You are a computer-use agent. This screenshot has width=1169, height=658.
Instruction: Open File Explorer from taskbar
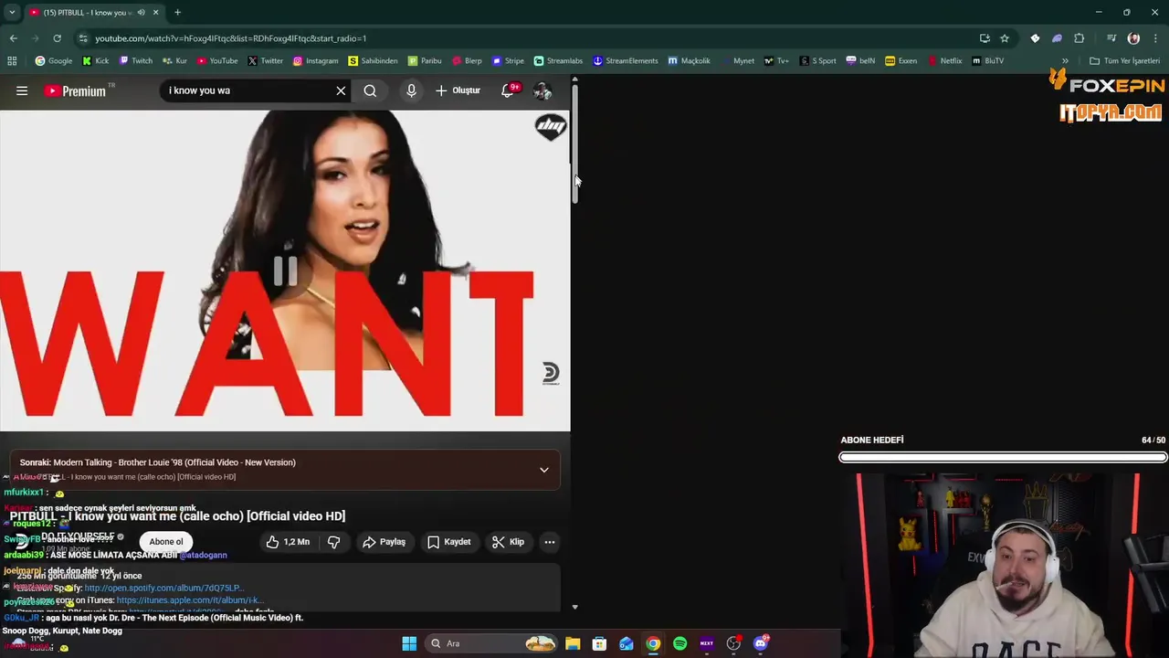(573, 643)
